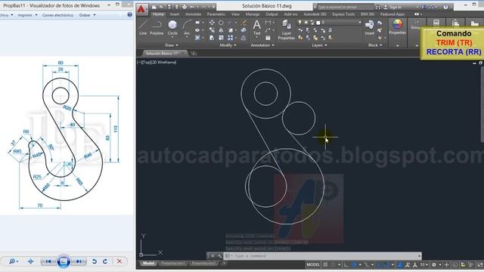Viewport: 484px width, 272px height.
Task: Click the Plot printer icon in quick access
Action: point(185,7)
